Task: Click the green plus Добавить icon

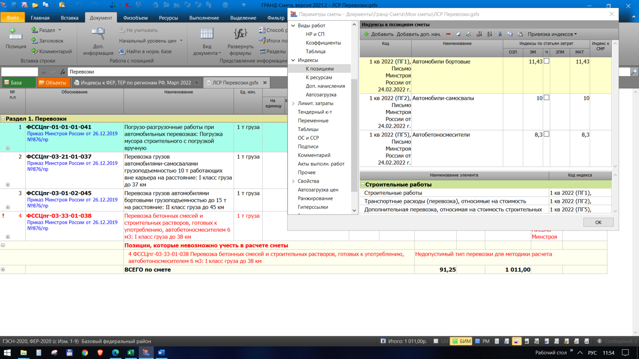Action: 366,34
